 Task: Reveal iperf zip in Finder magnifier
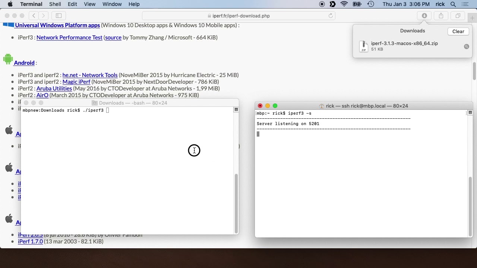tap(466, 47)
